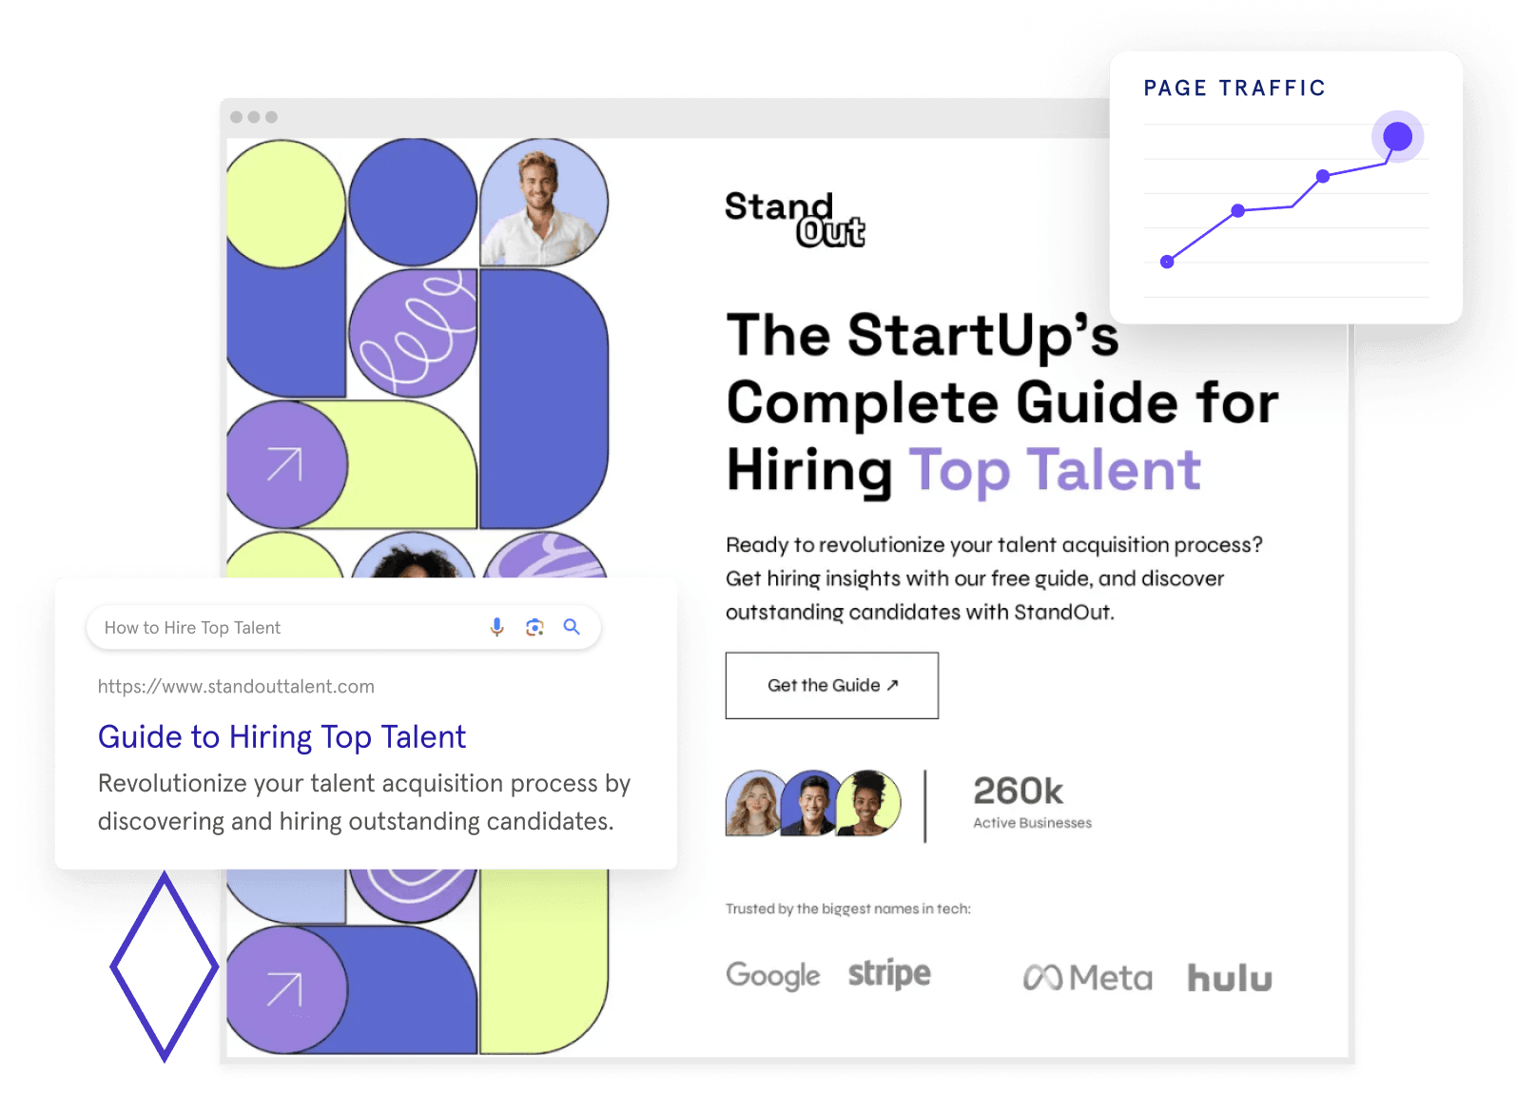1516x1115 pixels.
Task: Click the purple arrow circle beside yellow shape
Action: pos(286,464)
